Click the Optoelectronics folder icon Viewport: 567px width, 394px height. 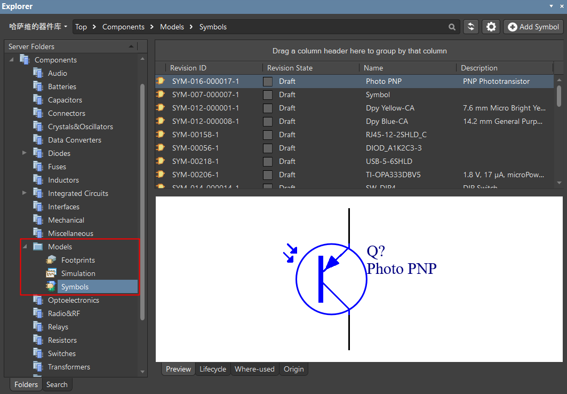[x=38, y=300]
